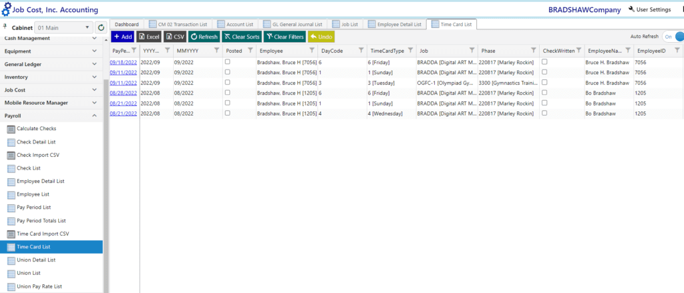Click the yellow Undo button
This screenshot has width=684, height=293.
(x=321, y=37)
